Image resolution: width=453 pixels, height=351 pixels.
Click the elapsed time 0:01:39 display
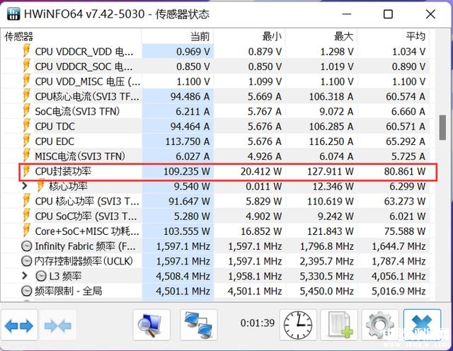[258, 323]
